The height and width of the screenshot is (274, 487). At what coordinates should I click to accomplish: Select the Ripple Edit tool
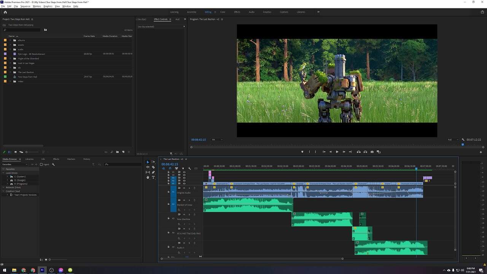[148, 167]
